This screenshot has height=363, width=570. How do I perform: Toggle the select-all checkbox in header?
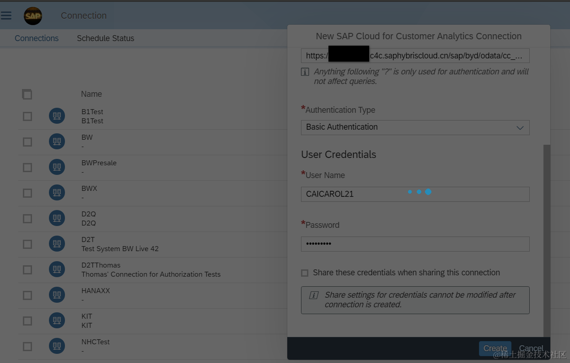click(x=27, y=95)
